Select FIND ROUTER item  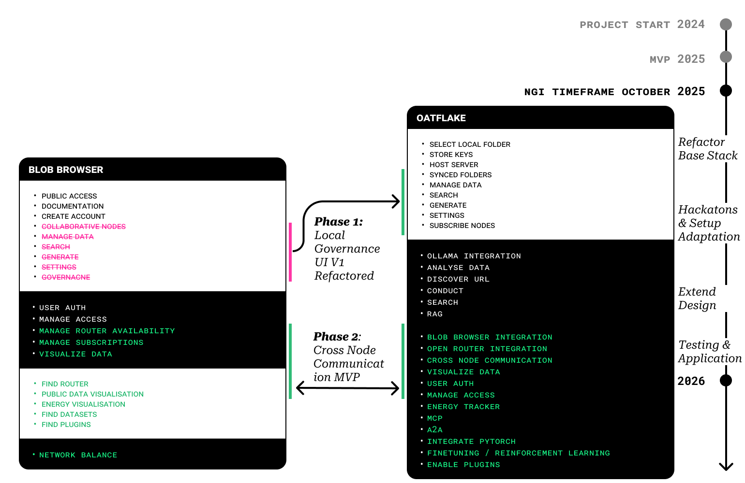pyautogui.click(x=65, y=384)
